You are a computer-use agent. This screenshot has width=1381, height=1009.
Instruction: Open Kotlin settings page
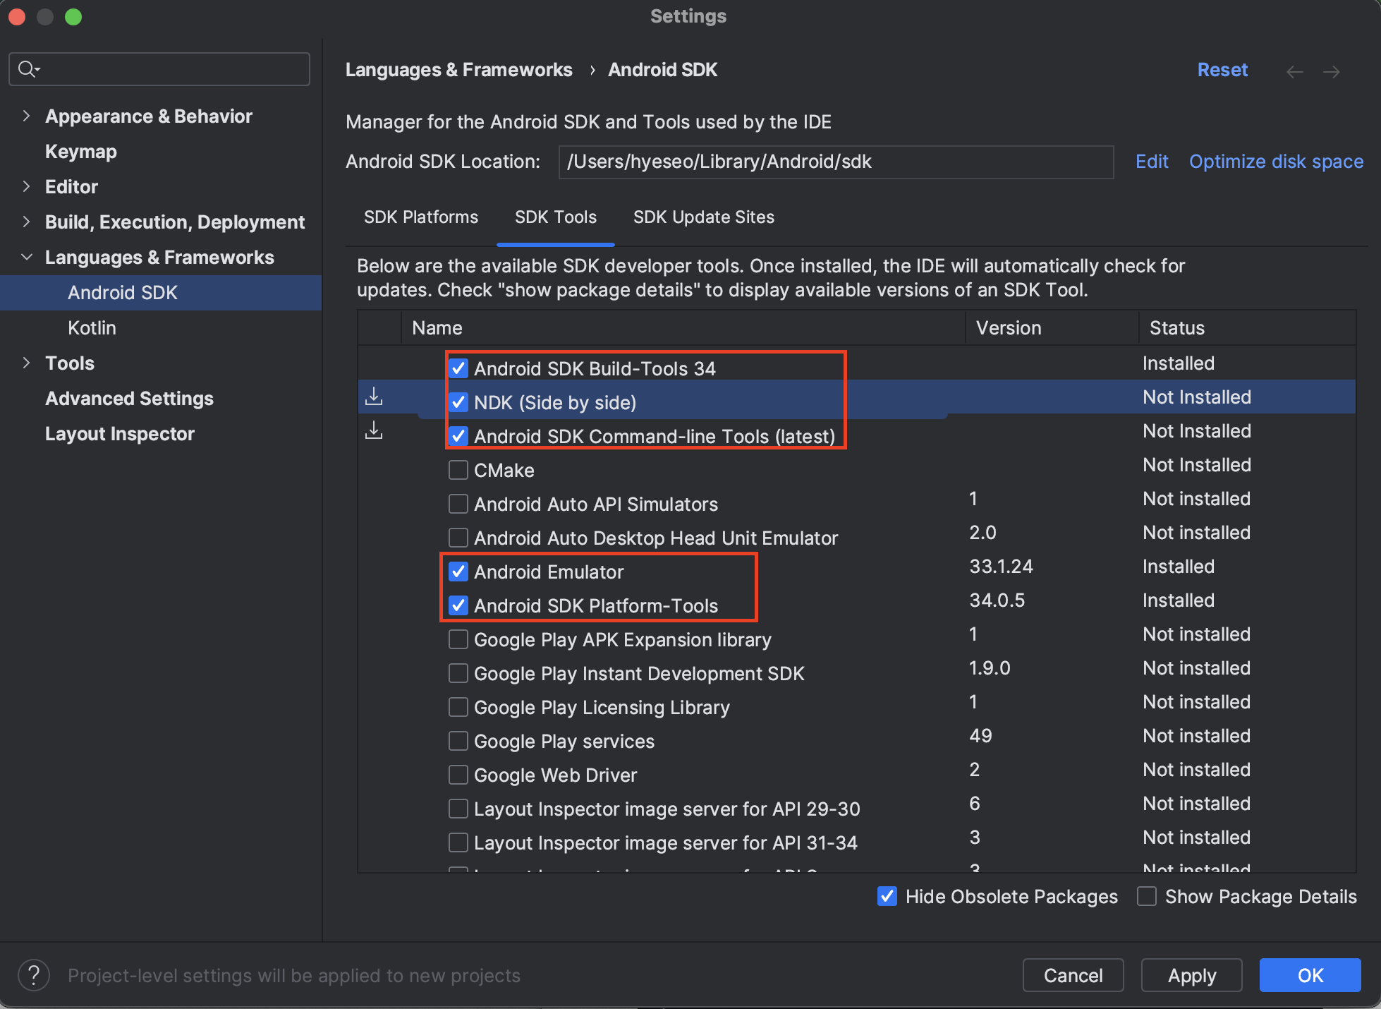92,328
